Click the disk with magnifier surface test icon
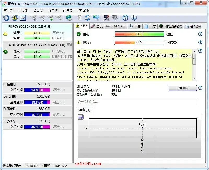Image resolution: width=209 pixels, height=170 pixels. coord(59,18)
